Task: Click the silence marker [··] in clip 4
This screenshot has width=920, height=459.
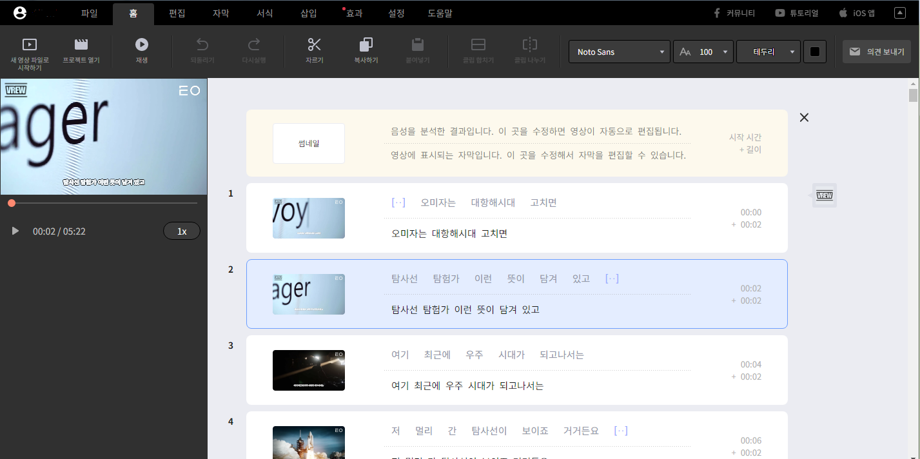Action: [621, 431]
